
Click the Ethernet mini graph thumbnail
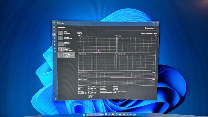tap(61, 49)
